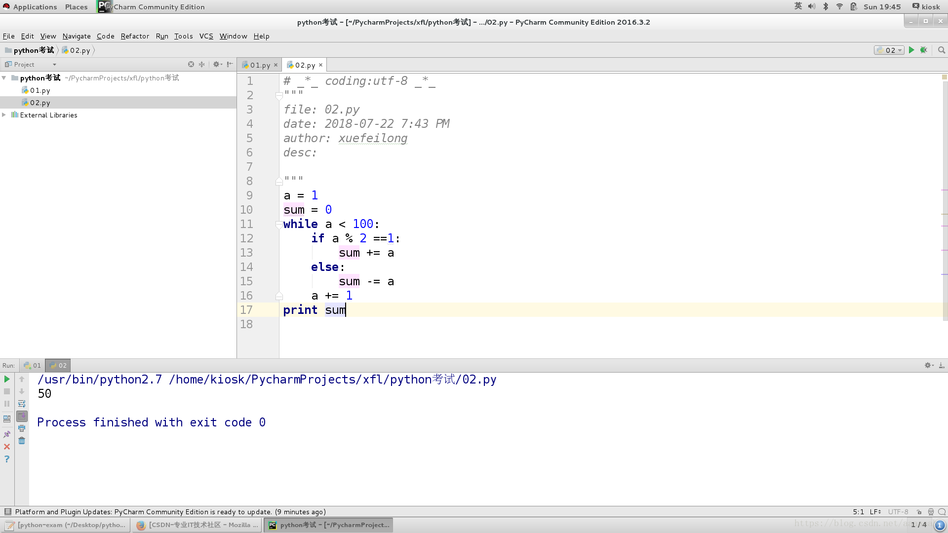
Task: Fold the while loop at line 11
Action: (279, 224)
